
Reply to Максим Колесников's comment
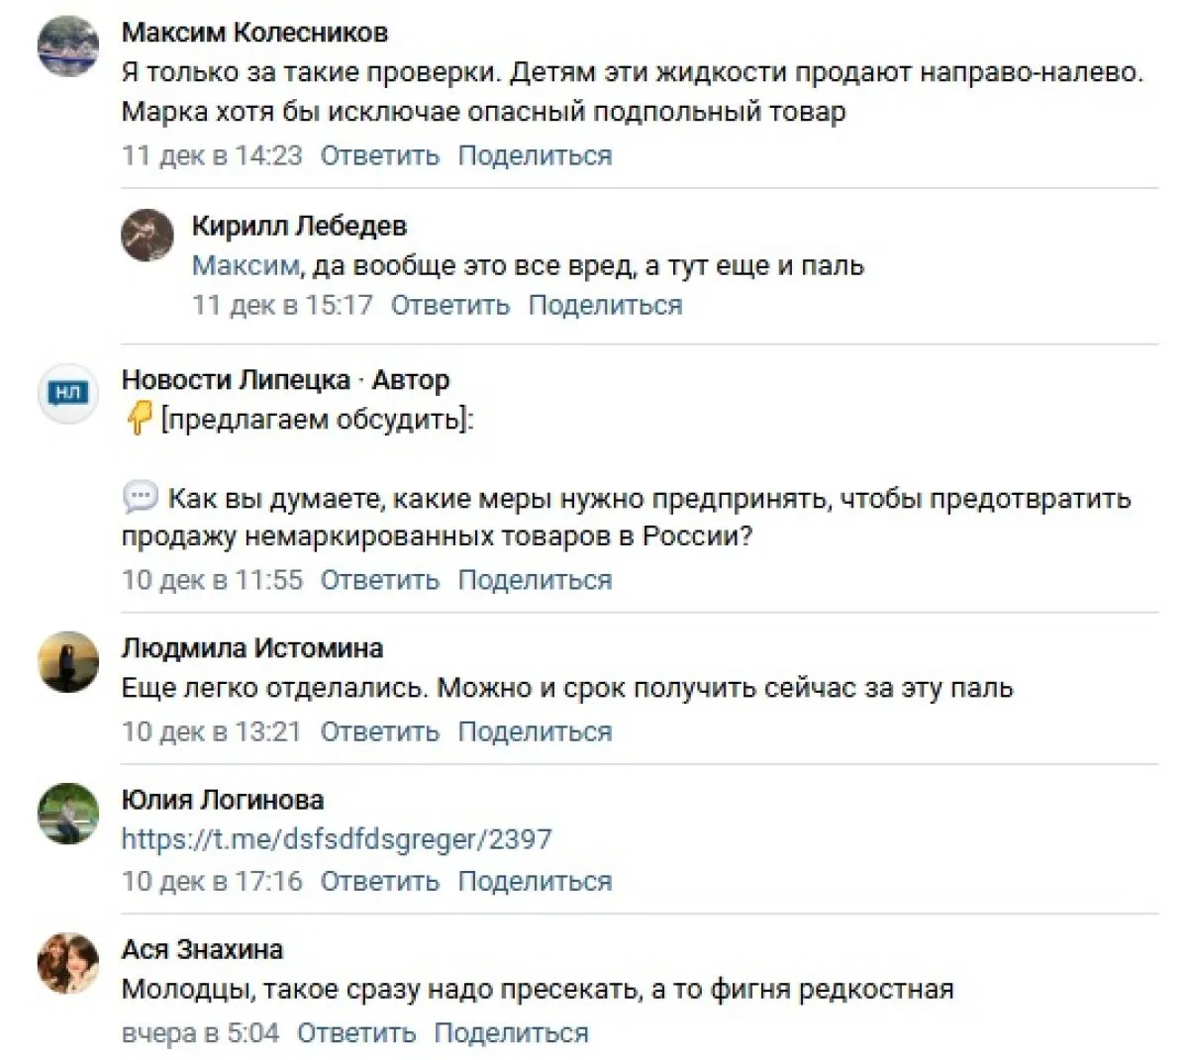[x=379, y=156]
